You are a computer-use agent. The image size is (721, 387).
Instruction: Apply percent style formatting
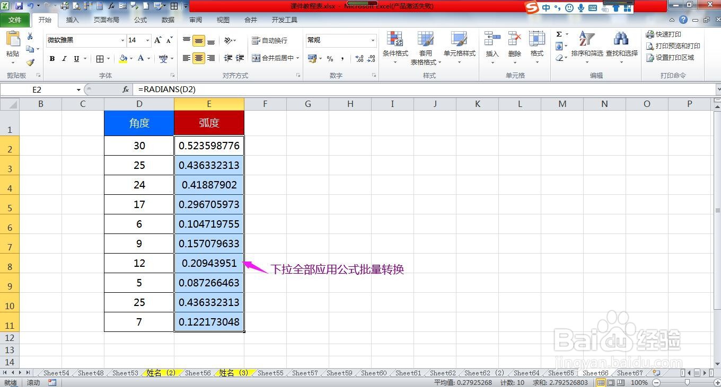[x=330, y=59]
